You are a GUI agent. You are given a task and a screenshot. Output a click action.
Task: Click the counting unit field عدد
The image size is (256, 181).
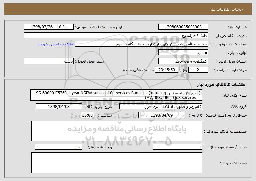(58, 147)
